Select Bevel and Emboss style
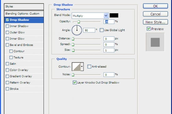The width and height of the screenshot is (172, 114). coord(21,45)
